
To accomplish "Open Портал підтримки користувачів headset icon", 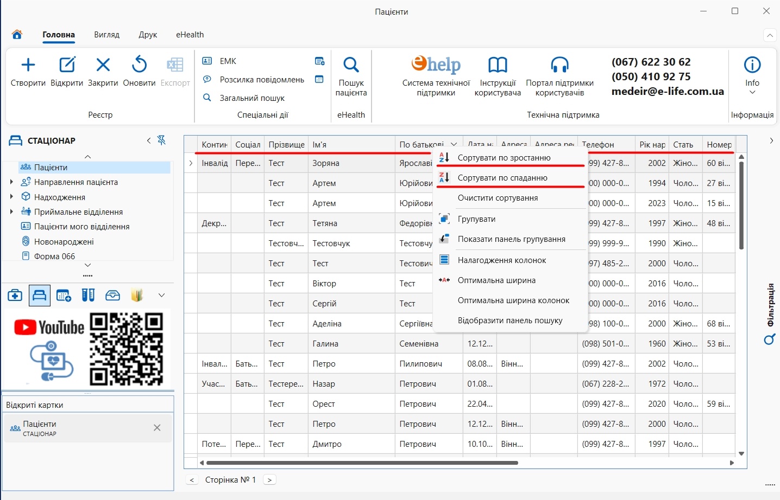I will (x=559, y=65).
